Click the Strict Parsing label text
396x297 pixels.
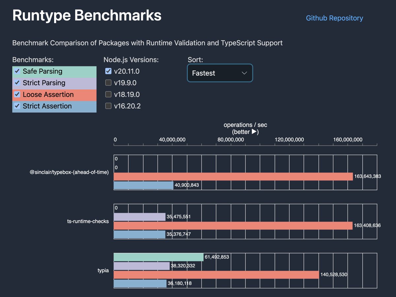point(44,83)
